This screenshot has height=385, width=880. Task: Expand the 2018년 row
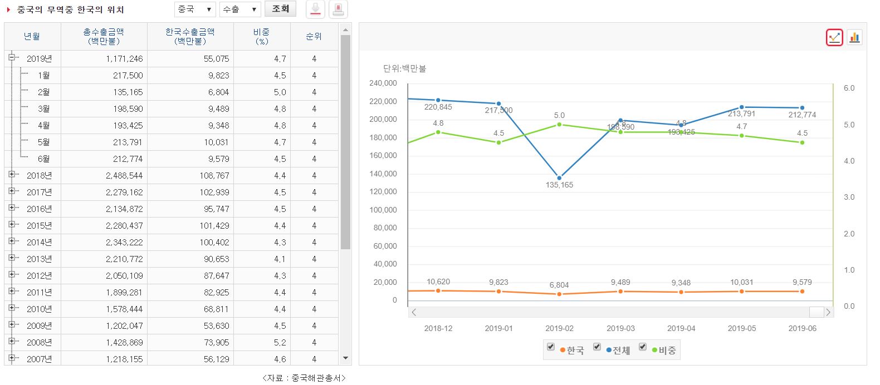(11, 174)
